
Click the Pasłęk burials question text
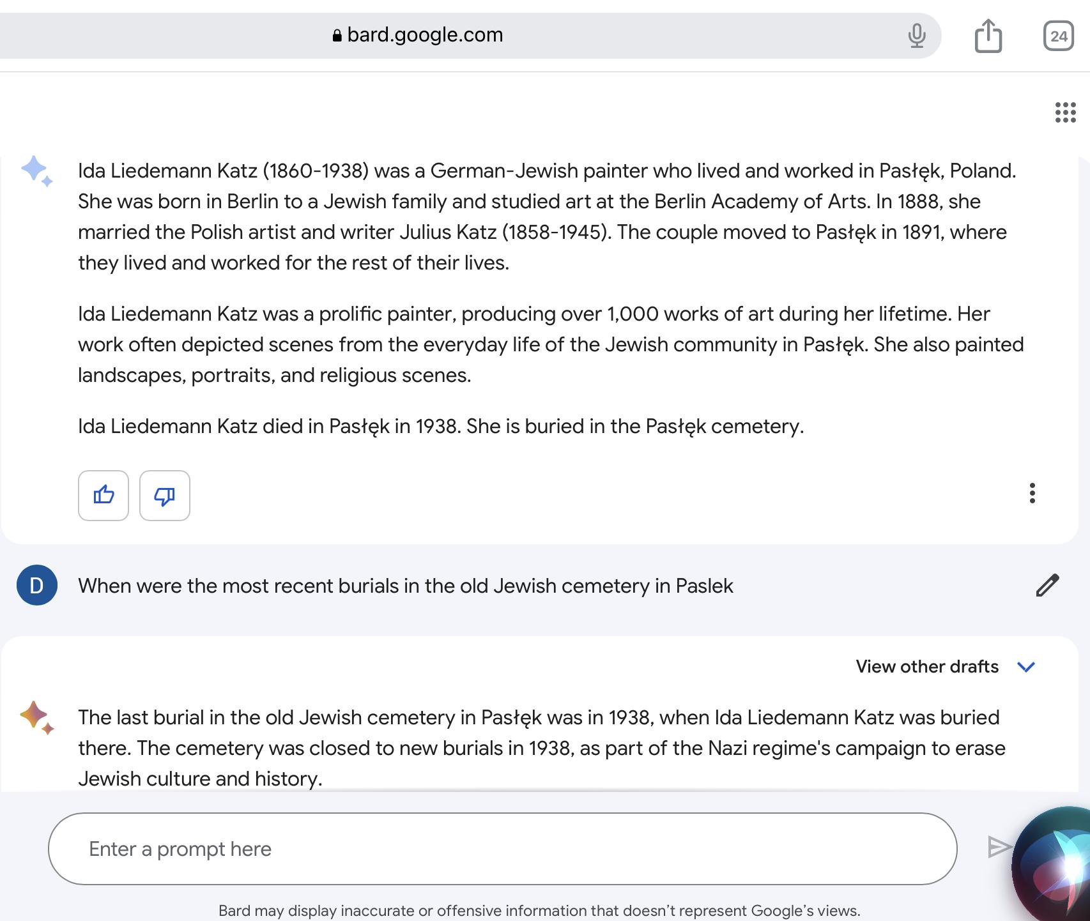tap(406, 586)
